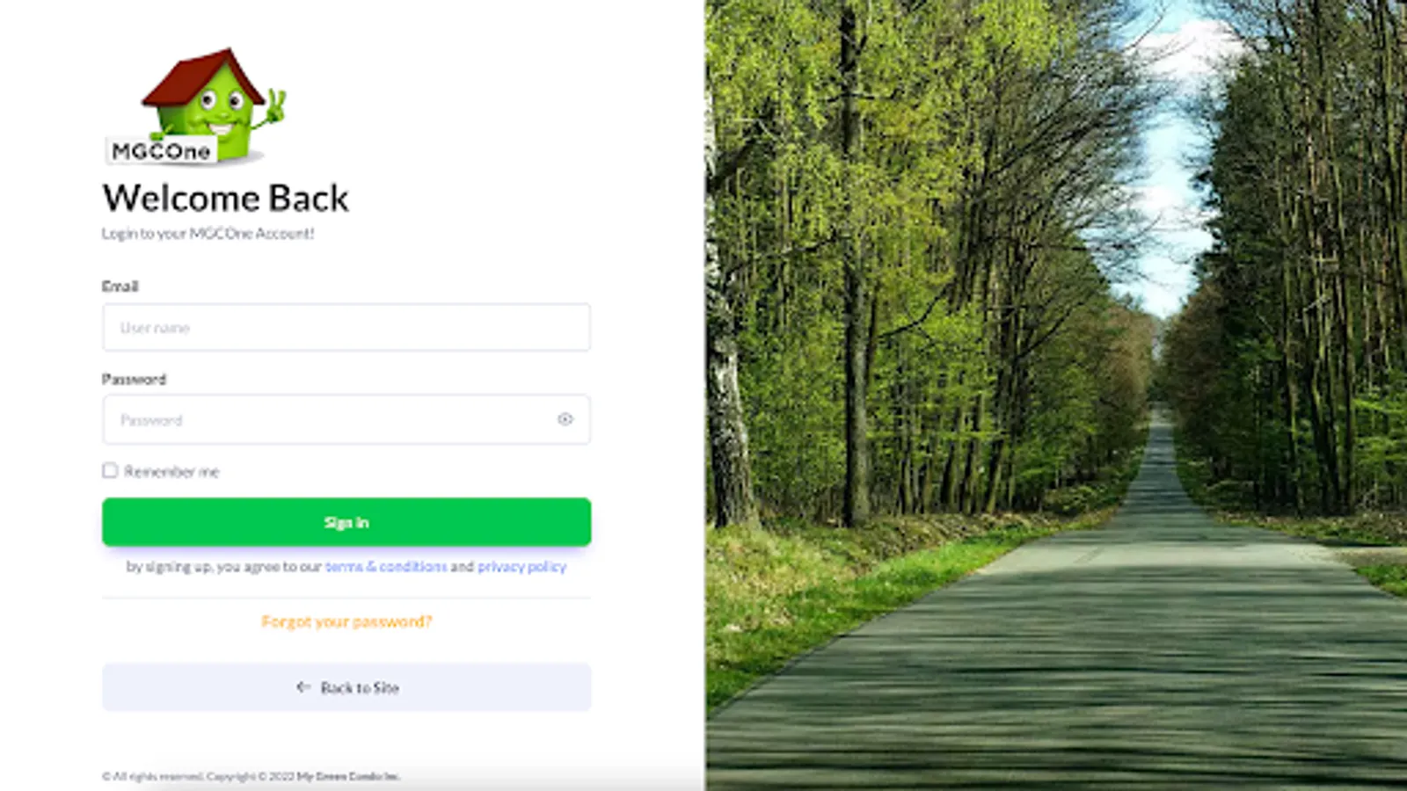Click the copyright footer text
The height and width of the screenshot is (791, 1407).
pos(251,776)
